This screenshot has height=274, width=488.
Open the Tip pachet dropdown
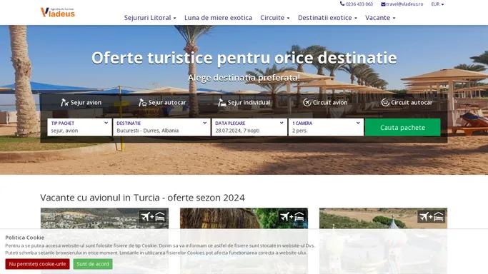pyautogui.click(x=79, y=127)
